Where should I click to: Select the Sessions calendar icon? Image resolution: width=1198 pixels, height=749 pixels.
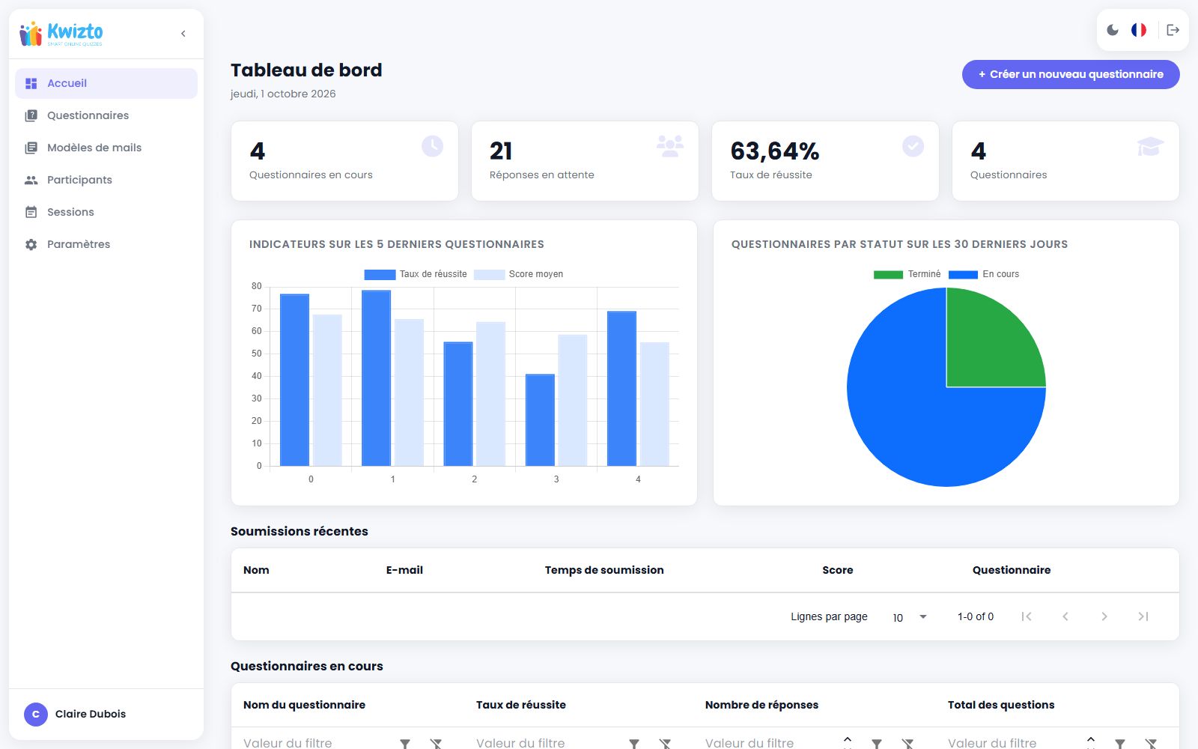(x=31, y=212)
